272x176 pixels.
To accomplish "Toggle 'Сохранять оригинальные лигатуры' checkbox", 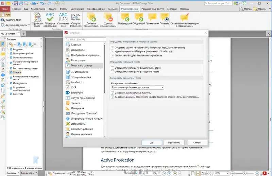I will 113,93.
